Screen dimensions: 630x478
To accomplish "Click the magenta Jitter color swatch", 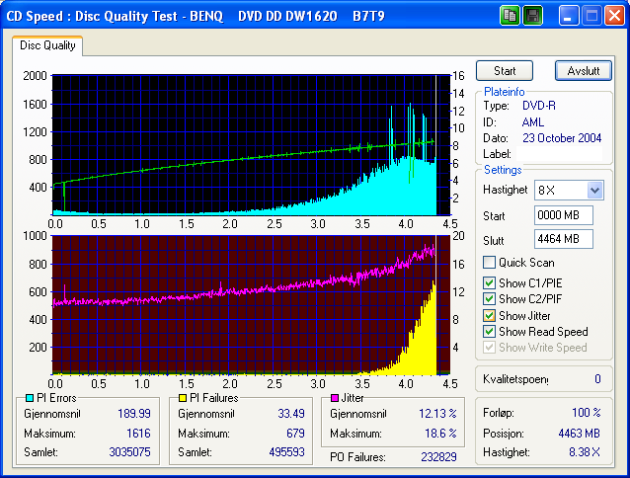I will pos(335,398).
